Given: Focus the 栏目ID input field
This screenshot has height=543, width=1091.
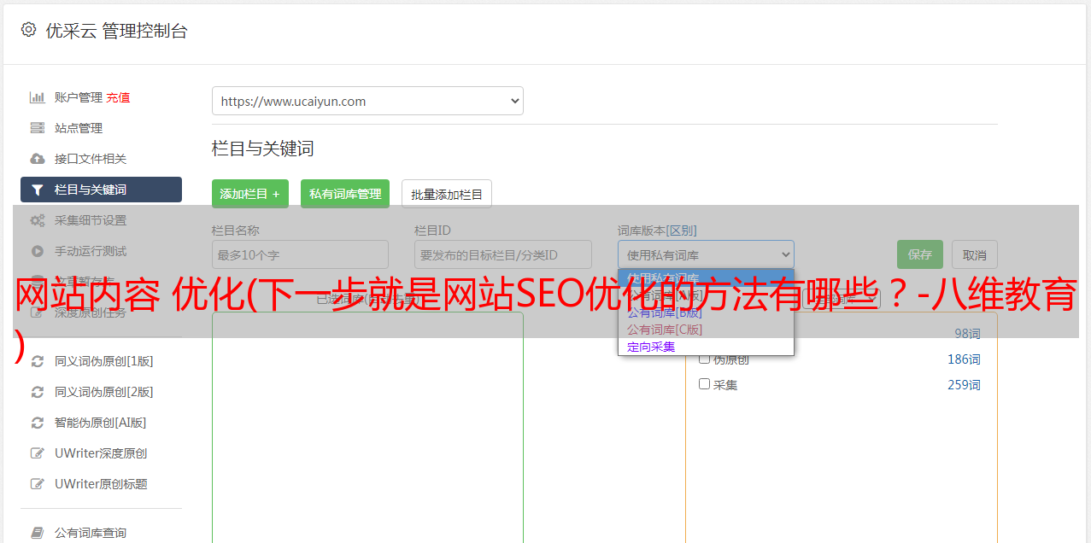Looking at the screenshot, I should [x=503, y=254].
